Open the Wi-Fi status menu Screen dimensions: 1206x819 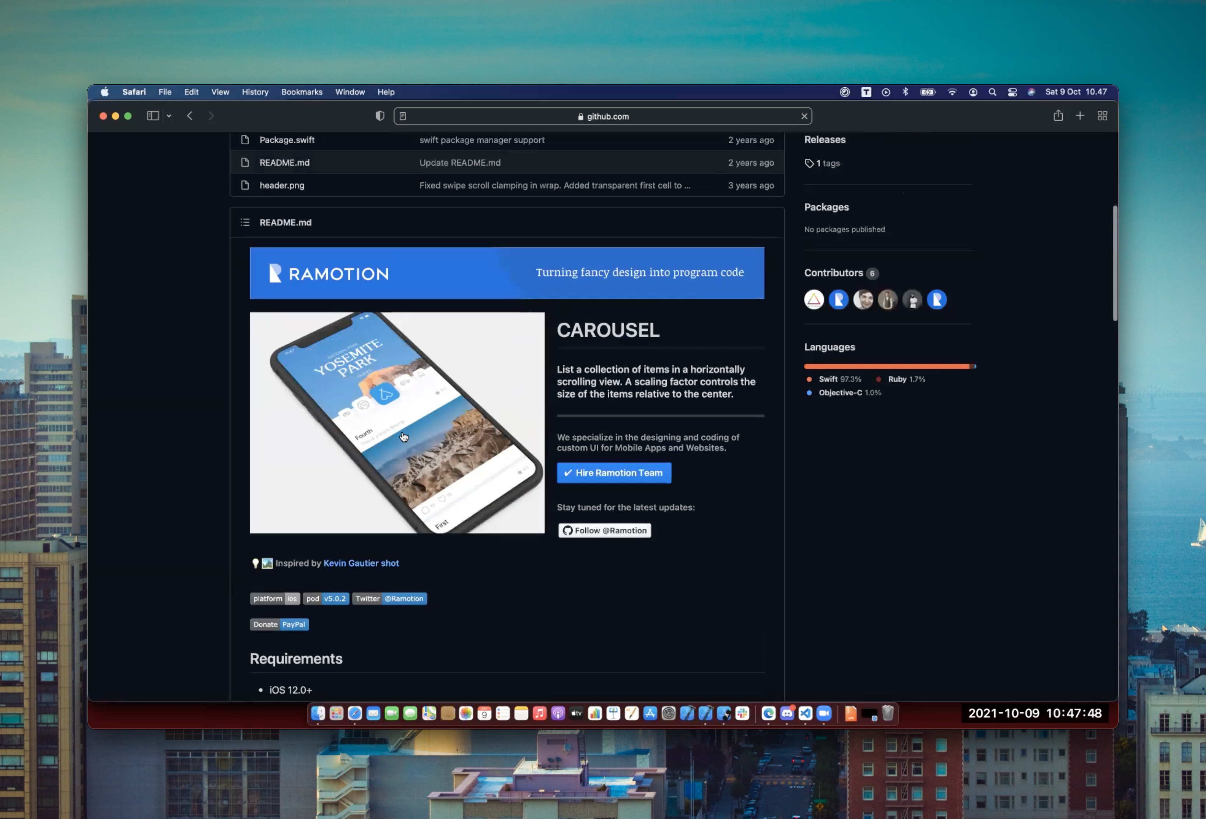(952, 92)
